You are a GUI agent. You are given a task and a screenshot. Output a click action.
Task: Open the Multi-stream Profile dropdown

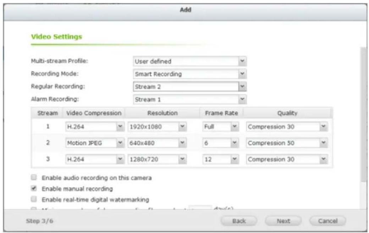tap(189, 61)
